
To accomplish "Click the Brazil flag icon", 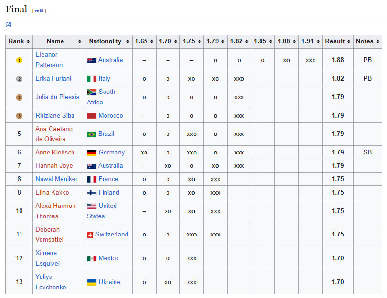I will [x=92, y=134].
